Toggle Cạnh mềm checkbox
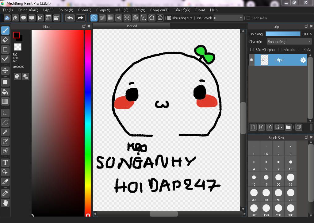 coord(248,18)
